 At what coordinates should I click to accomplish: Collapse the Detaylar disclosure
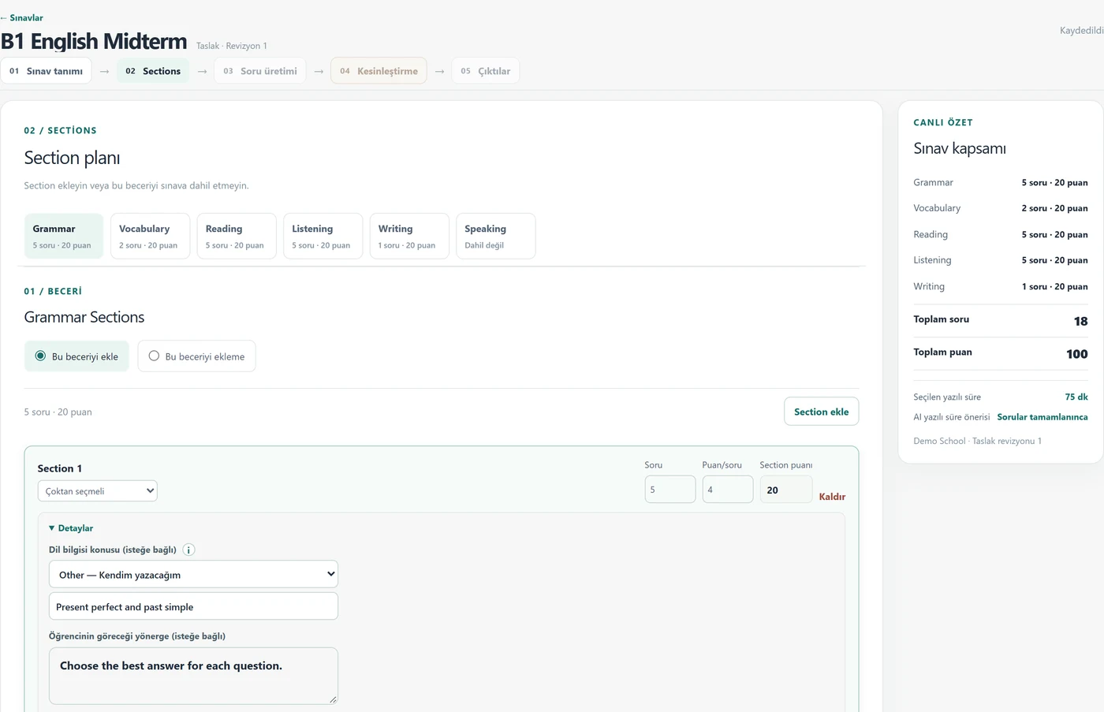[71, 528]
